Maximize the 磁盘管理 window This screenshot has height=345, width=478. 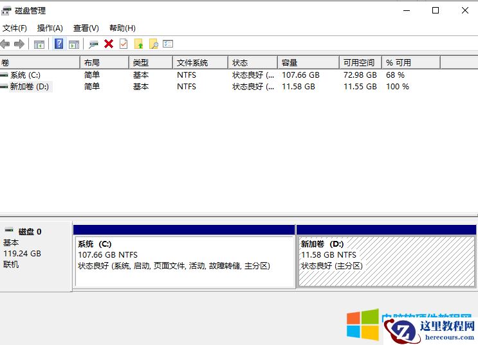(x=436, y=11)
